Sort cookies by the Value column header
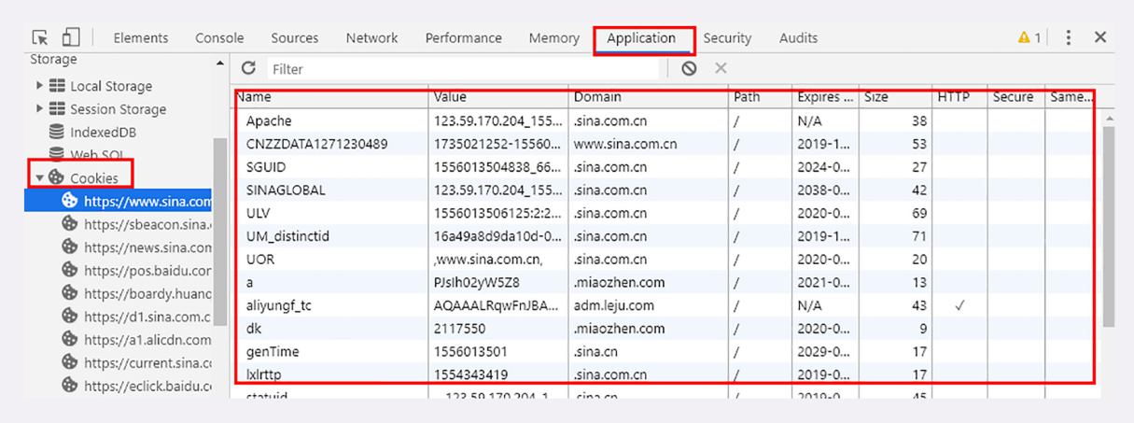 click(499, 97)
